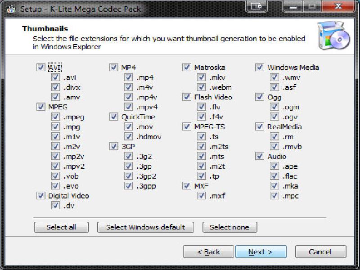Screen dimensions: 360x270
Task: Toggle the .webm extension checkbox
Action: (201, 87)
